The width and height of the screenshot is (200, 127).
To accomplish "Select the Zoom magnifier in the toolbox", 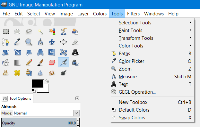I will pos(29,42).
